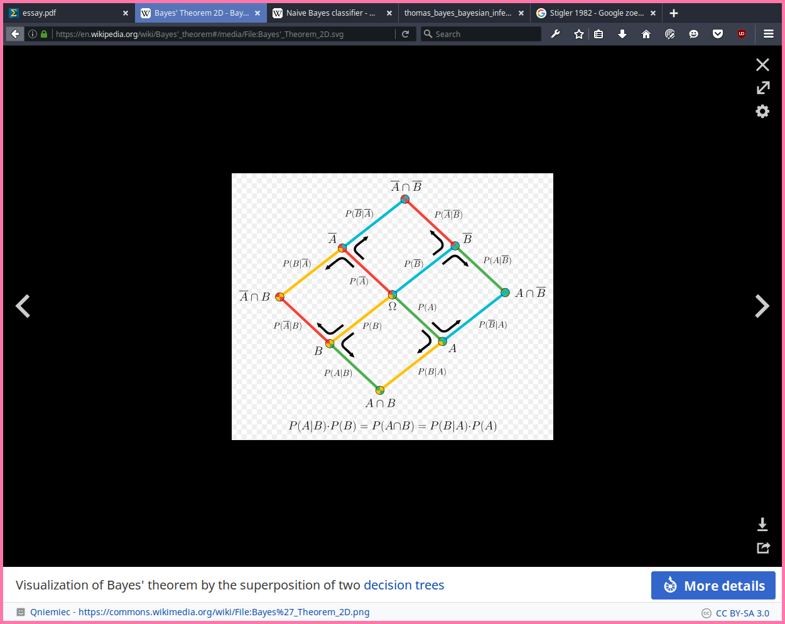
Task: Reload the current page
Action: pyautogui.click(x=406, y=34)
